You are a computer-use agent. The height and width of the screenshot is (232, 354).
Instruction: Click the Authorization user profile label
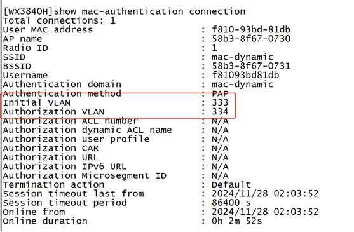[76, 139]
